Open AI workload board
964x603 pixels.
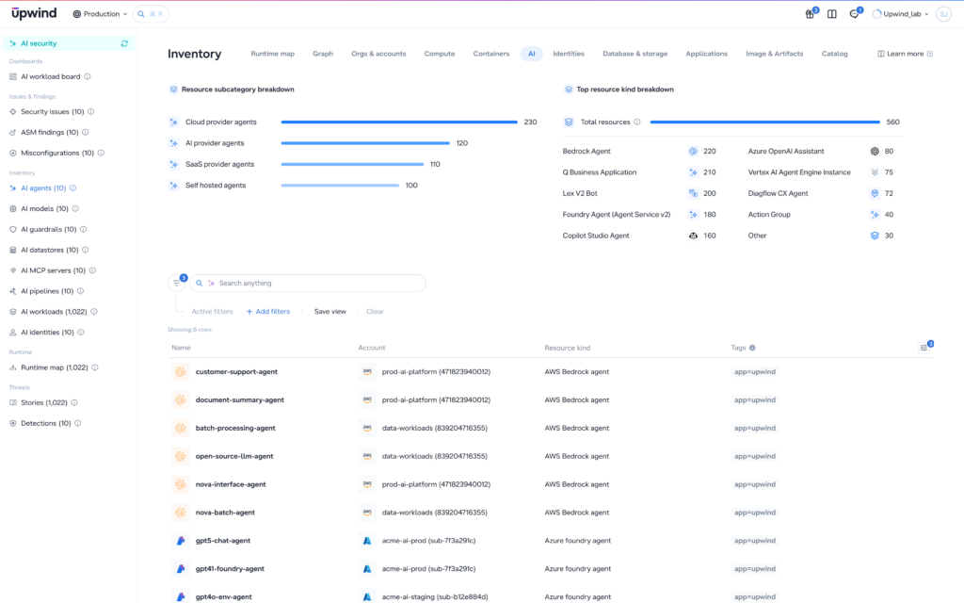click(x=51, y=77)
